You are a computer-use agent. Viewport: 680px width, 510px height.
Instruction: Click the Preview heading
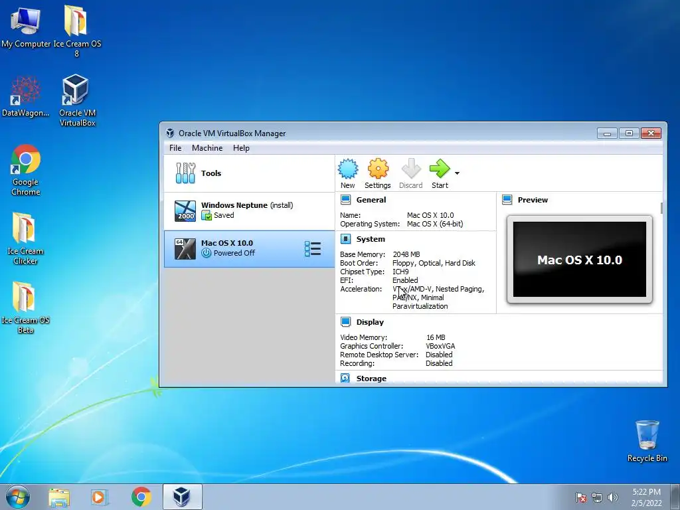tap(533, 200)
